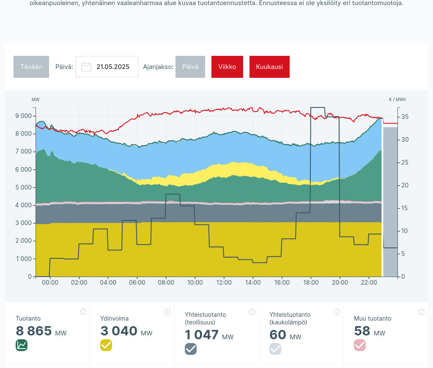The image size is (433, 368).
Task: Toggle the green Tuotanto line chart icon
Action: click(22, 345)
